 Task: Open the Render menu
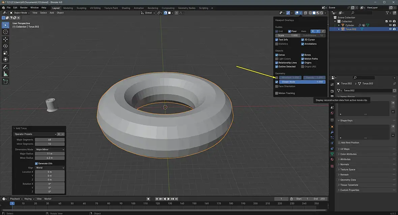pyautogui.click(x=24, y=7)
